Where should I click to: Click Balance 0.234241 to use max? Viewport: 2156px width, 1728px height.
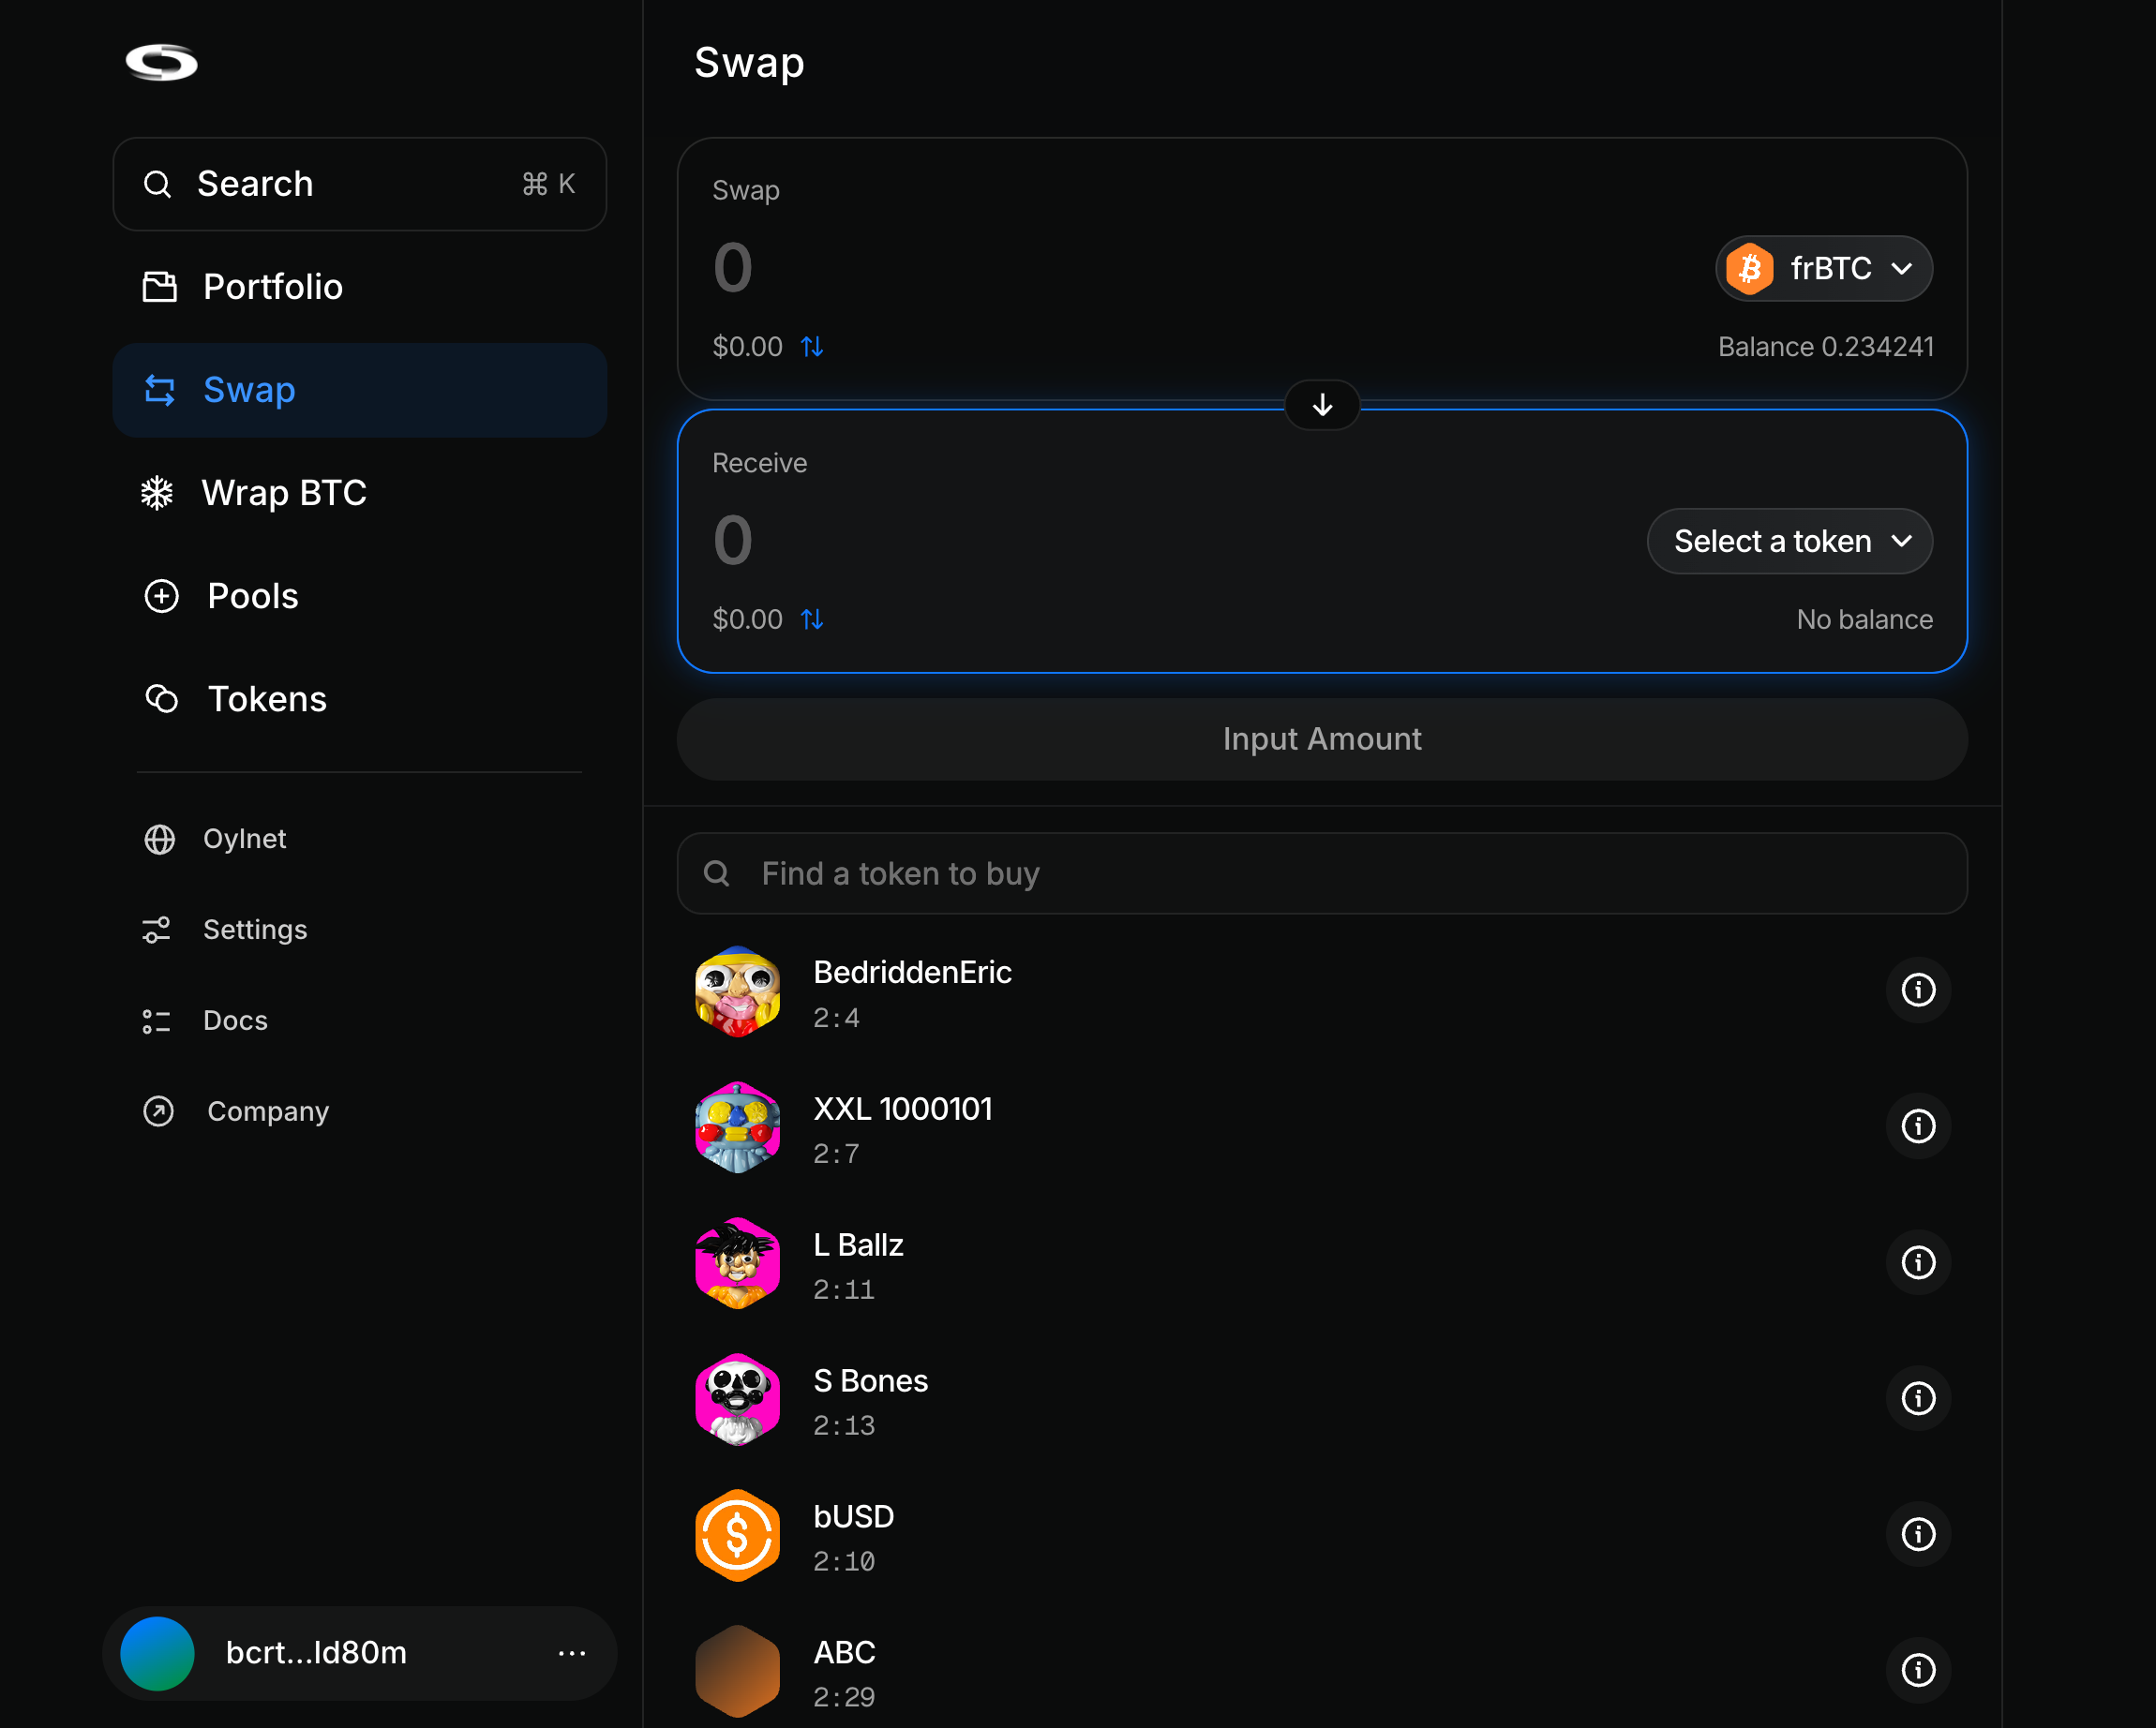tap(1826, 347)
